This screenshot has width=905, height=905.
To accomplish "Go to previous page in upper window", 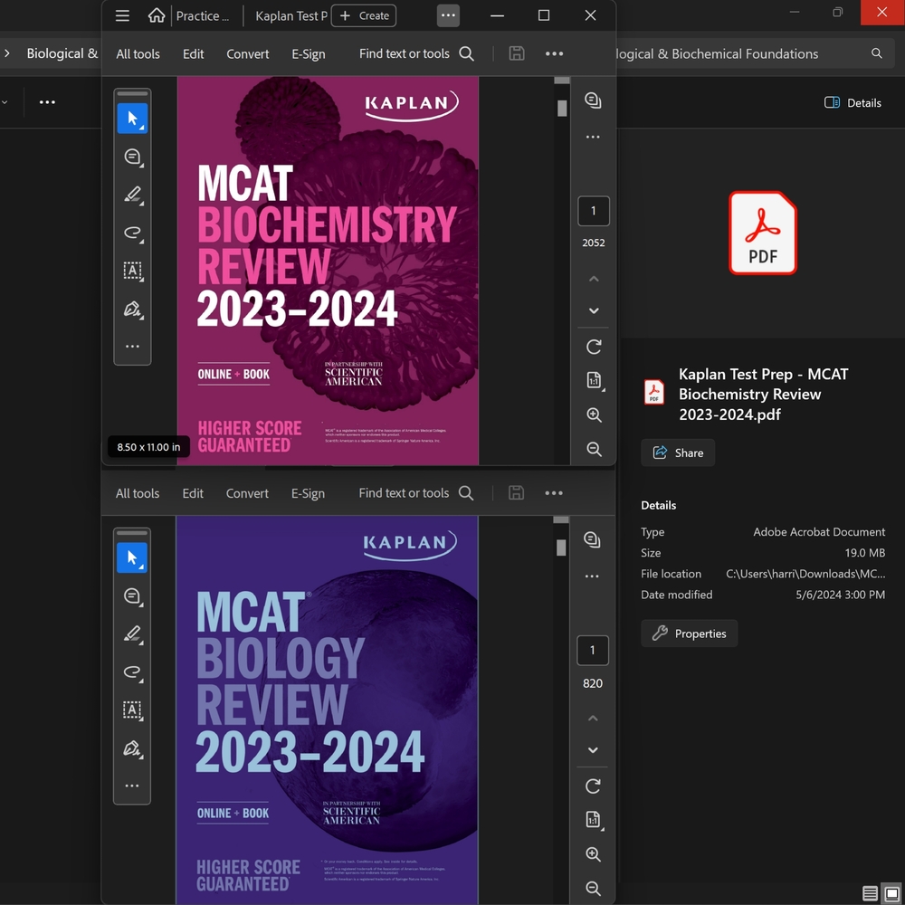I will click(x=594, y=279).
